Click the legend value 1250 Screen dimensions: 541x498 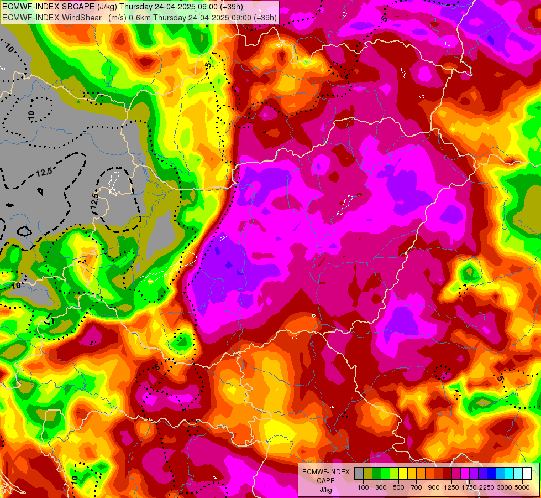(451, 487)
